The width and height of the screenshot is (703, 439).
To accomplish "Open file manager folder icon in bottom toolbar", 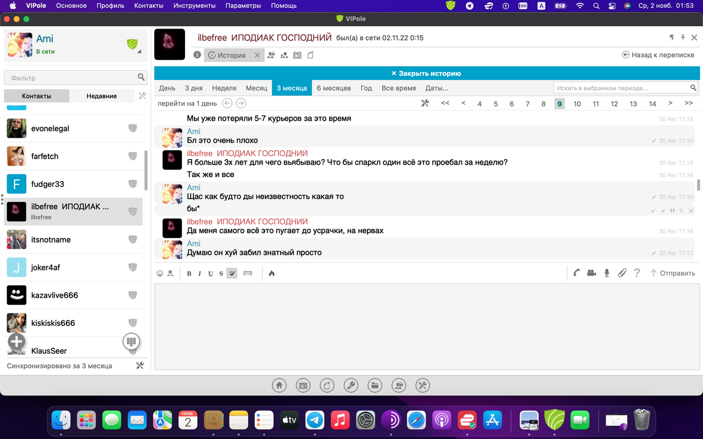I will click(375, 385).
